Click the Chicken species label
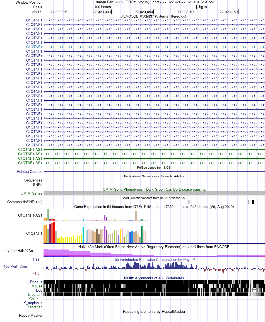 click(36, 299)
